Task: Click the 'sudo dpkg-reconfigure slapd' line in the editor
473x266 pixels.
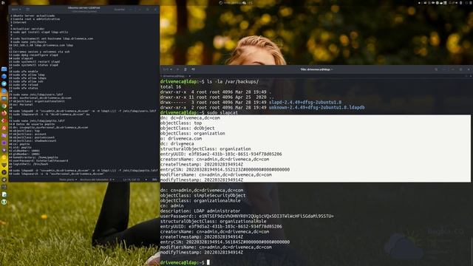Action: click(x=35, y=55)
